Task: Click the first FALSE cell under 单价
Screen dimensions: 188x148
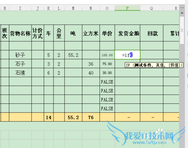Action: [107, 82]
